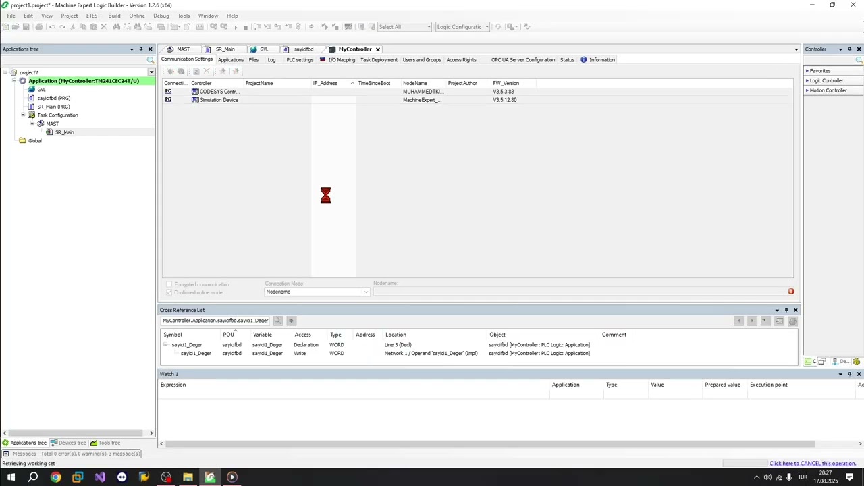Click the Redo toolbar icon

[x=62, y=27]
